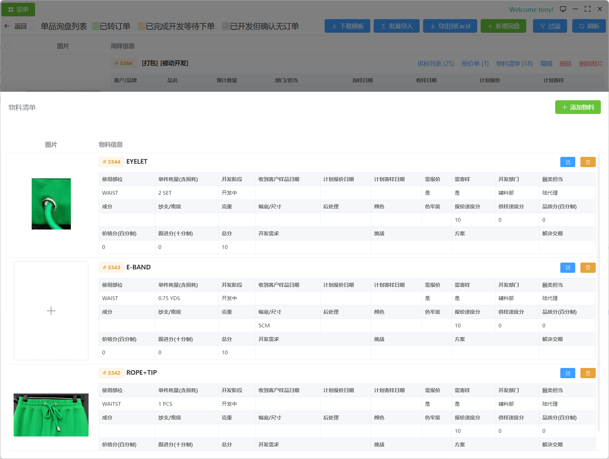Click the 物料清单 (18) link
The height and width of the screenshot is (459, 609).
point(514,63)
